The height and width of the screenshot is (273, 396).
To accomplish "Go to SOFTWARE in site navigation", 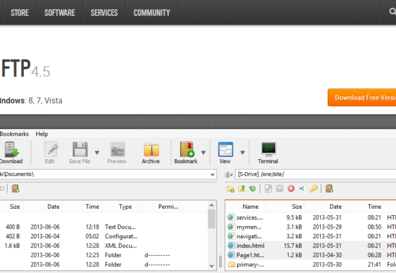I will click(x=59, y=13).
